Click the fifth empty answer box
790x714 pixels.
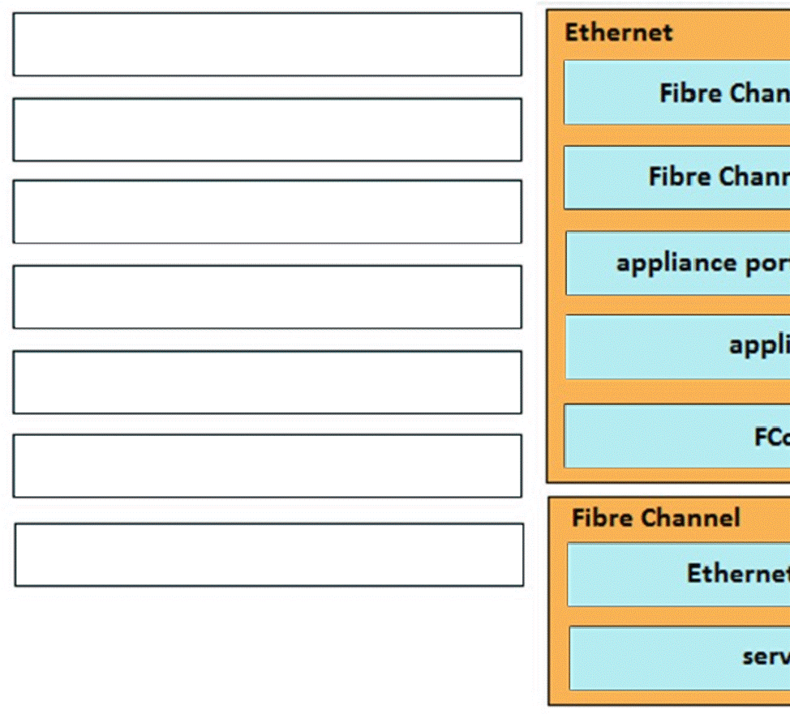[x=267, y=382]
